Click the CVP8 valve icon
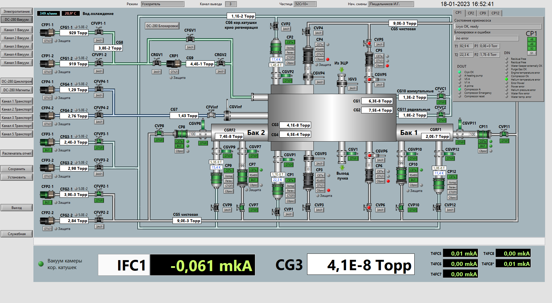 (x=159, y=133)
